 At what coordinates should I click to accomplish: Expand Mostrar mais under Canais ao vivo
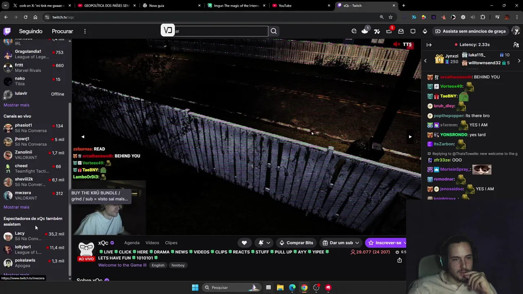coord(16,207)
